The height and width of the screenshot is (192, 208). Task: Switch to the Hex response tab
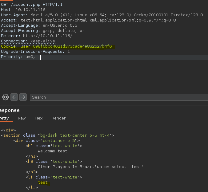point(38,118)
